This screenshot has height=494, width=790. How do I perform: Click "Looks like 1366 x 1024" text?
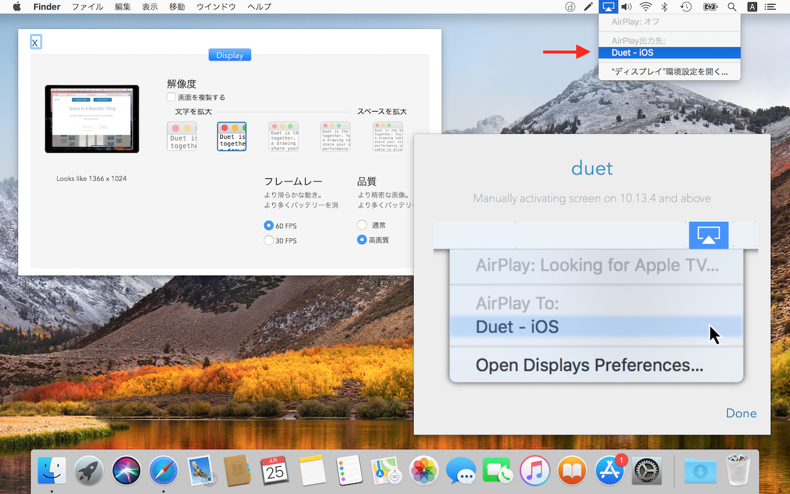coord(92,178)
